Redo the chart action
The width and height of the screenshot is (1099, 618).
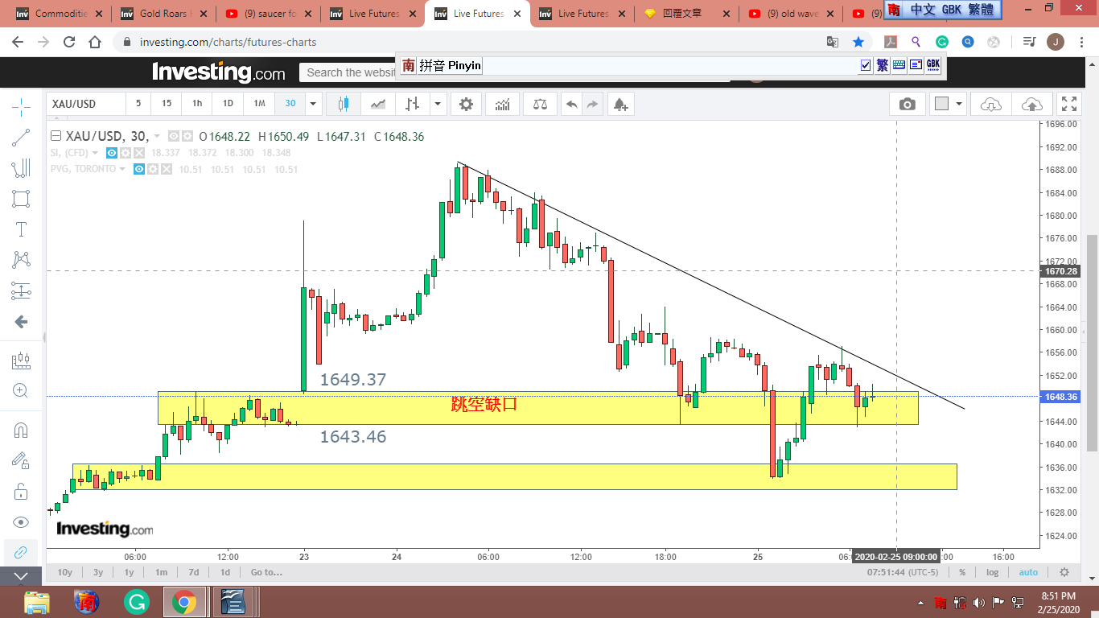592,104
